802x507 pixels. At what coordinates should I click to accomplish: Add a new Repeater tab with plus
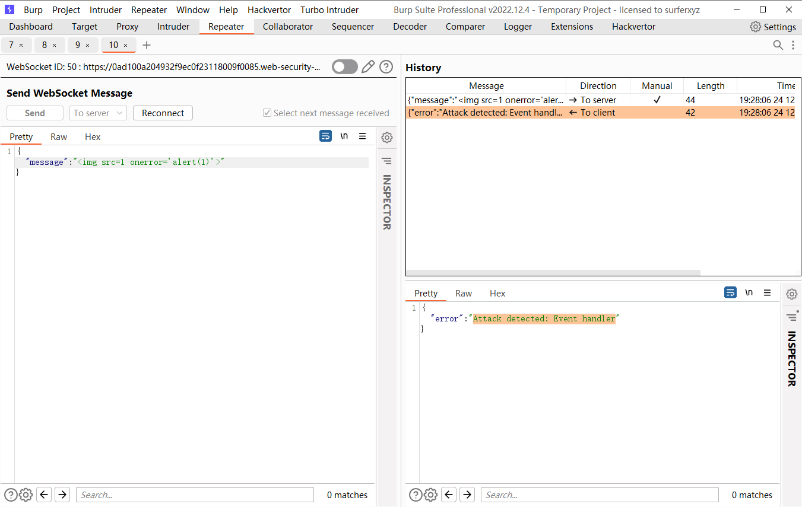[147, 45]
